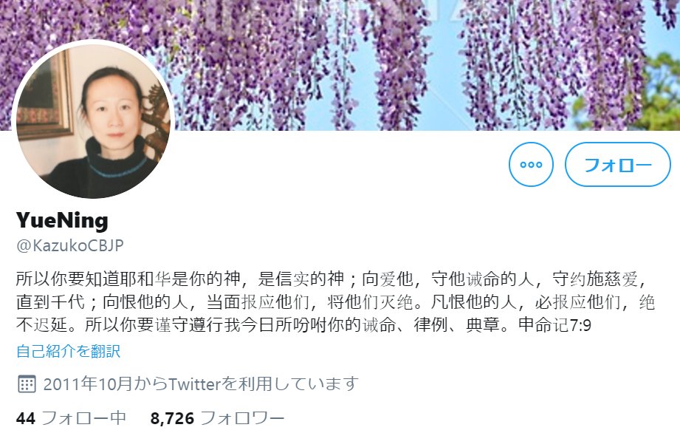Screen dimensions: 680x433
Task: Click the 2011年10月 Twitter join date text
Action: pos(201,384)
